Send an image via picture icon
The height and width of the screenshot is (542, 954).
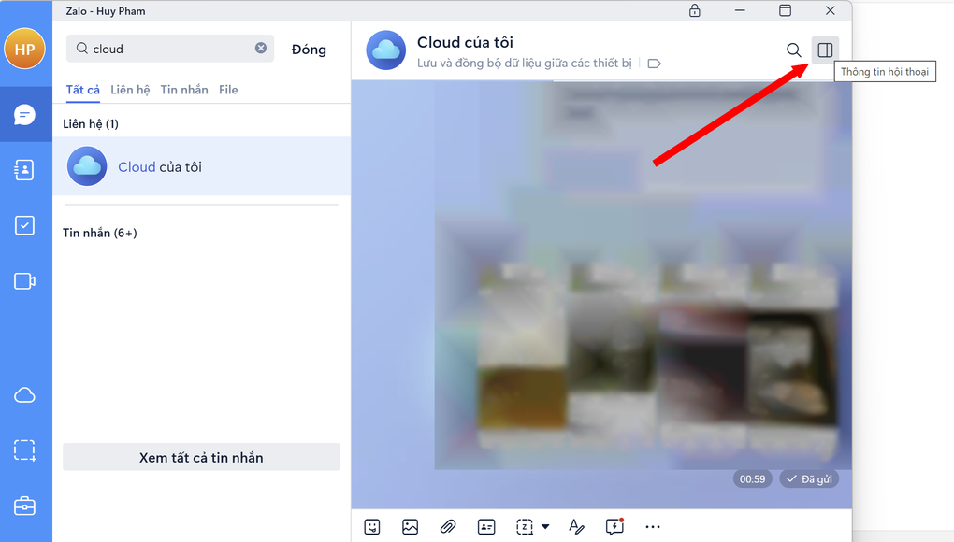[410, 527]
